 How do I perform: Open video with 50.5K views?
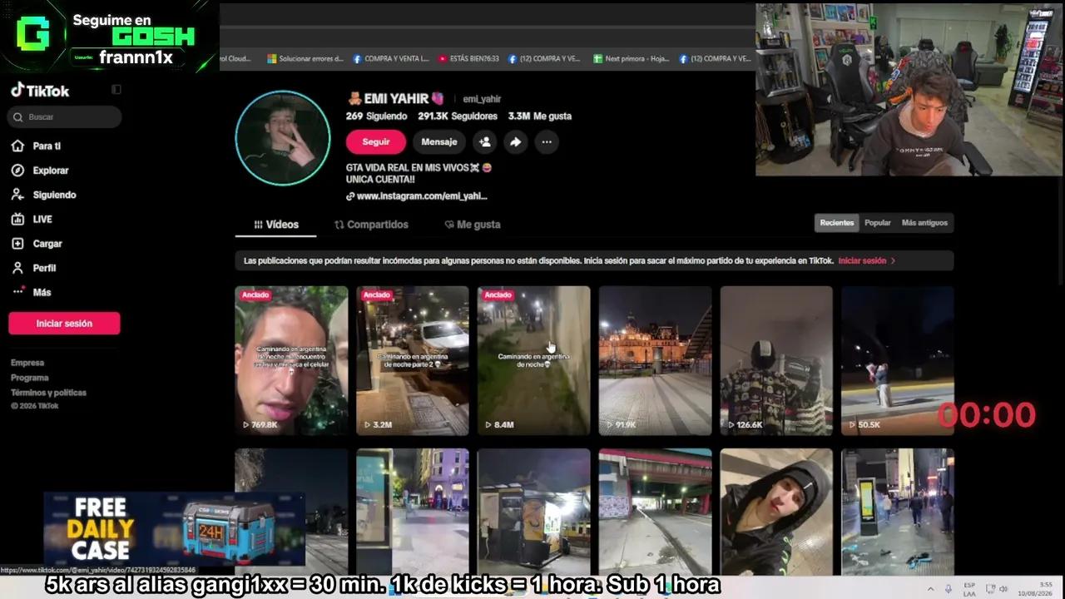[898, 360]
